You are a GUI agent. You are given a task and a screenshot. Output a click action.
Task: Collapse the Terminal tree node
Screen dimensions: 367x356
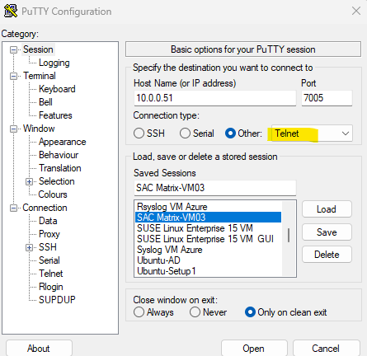13,76
